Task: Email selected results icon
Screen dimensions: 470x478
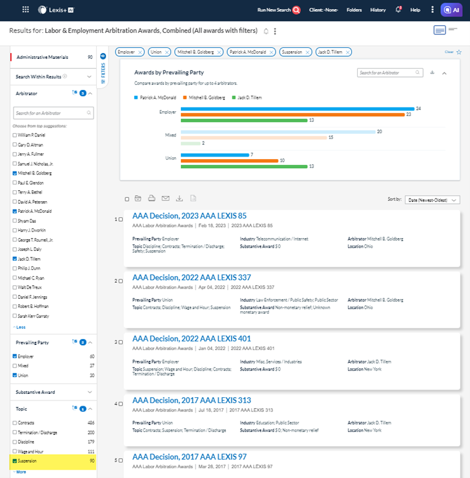Action: pyautogui.click(x=165, y=199)
